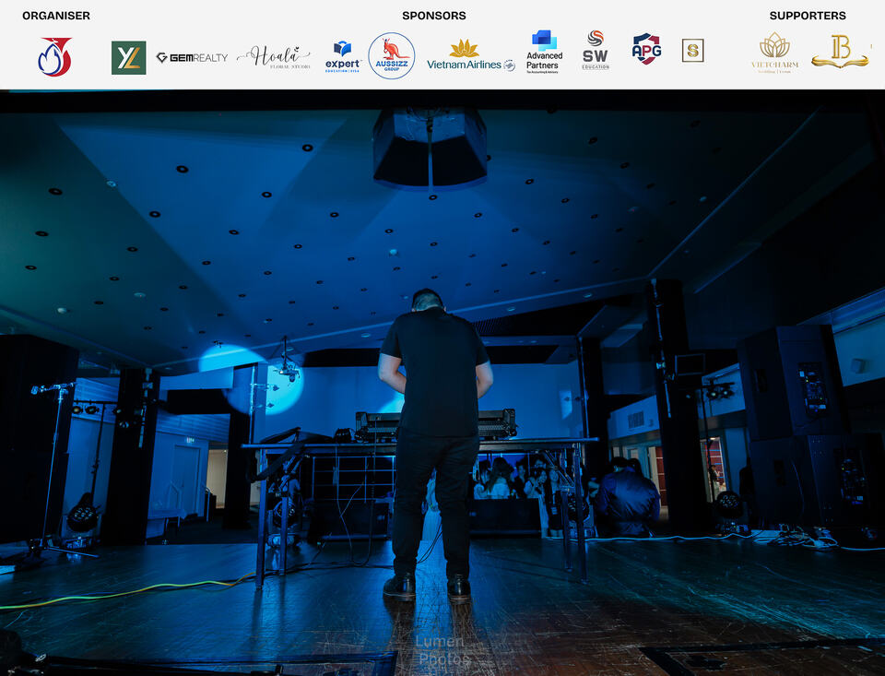This screenshot has height=676, width=885.
Task: Open the Vietnam Airlines logo
Action: click(471, 56)
